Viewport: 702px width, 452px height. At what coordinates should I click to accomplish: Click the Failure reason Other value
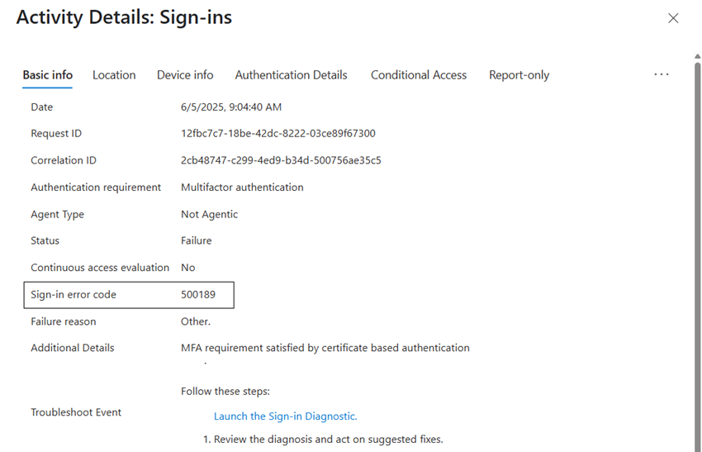click(195, 321)
